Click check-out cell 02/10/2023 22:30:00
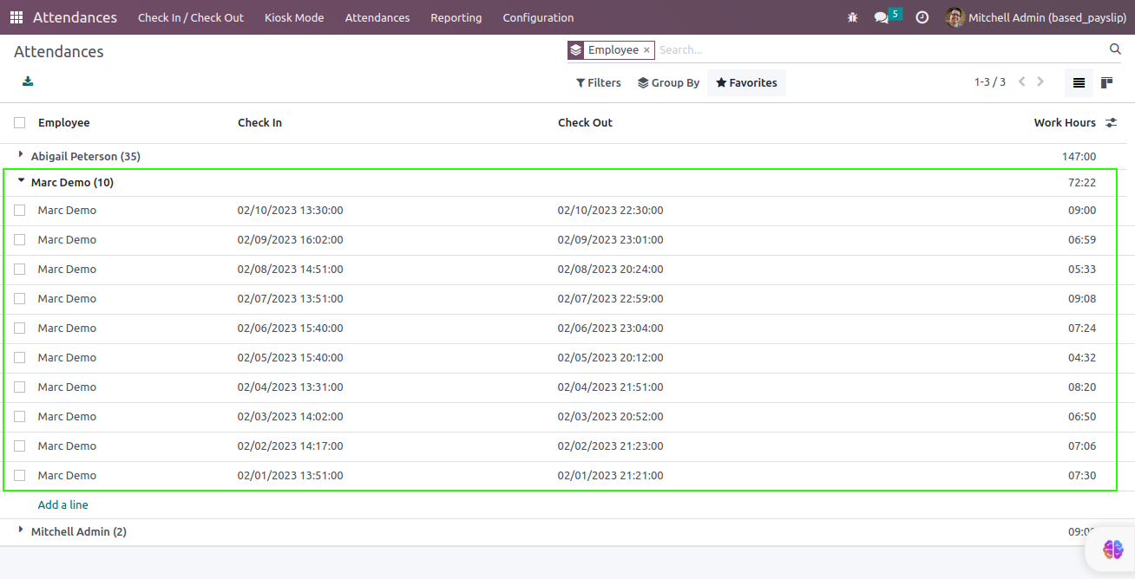Image resolution: width=1135 pixels, height=579 pixels. click(611, 211)
